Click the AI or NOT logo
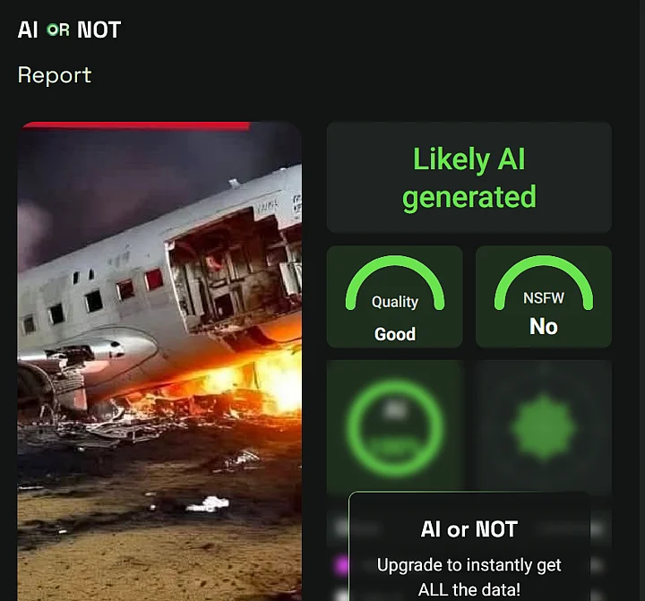 (69, 30)
